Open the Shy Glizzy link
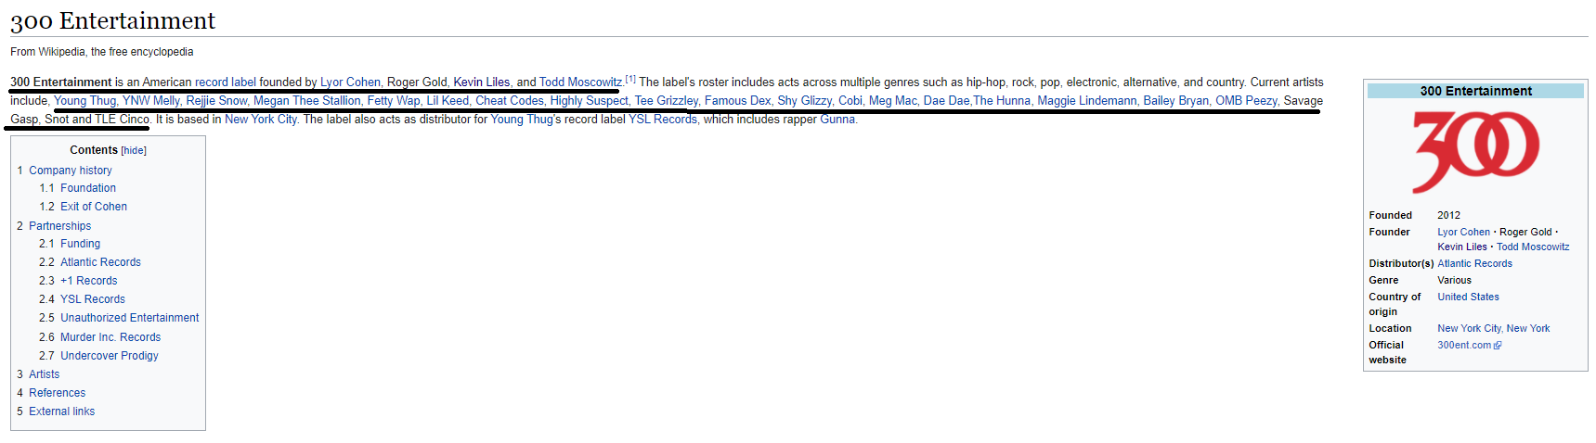Screen dimensions: 1596x443 coord(804,101)
